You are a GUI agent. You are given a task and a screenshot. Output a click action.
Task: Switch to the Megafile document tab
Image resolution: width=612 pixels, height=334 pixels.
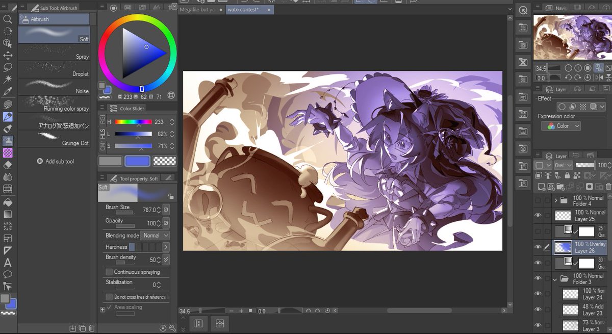pyautogui.click(x=198, y=10)
